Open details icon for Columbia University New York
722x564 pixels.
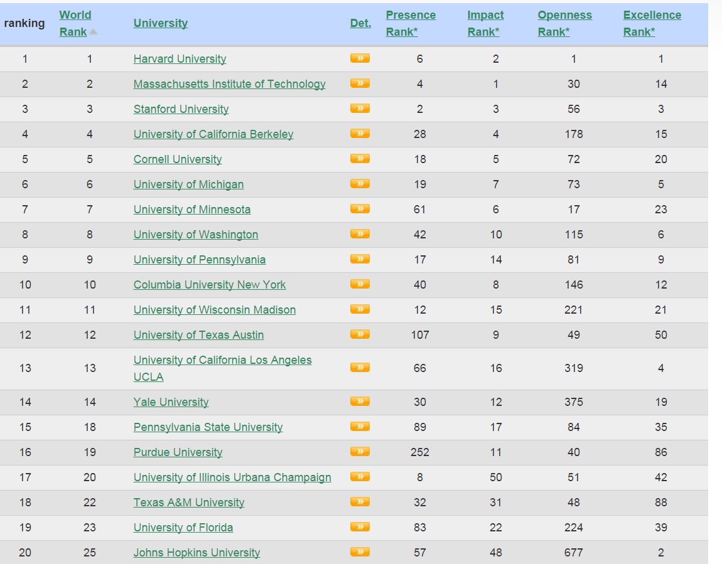click(360, 284)
